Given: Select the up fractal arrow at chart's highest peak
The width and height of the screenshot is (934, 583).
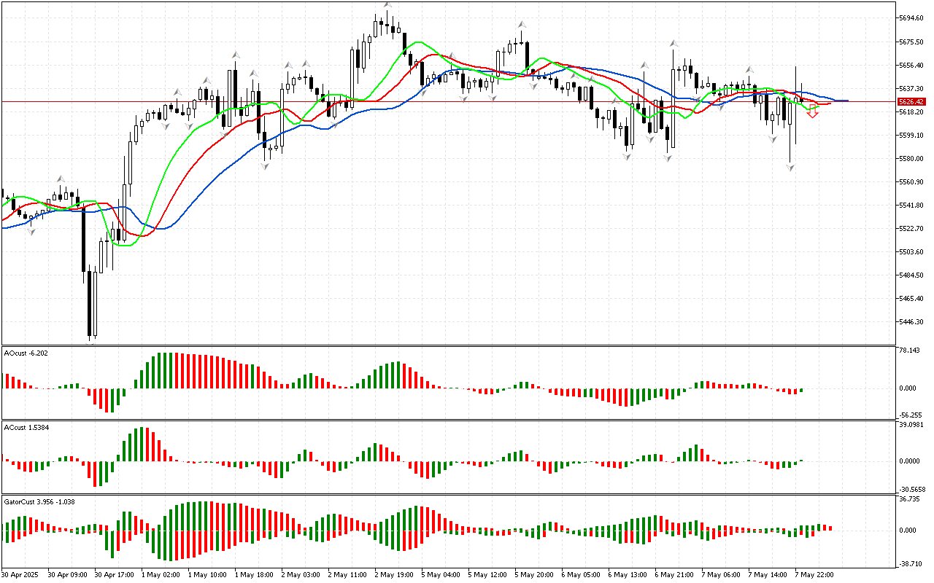Looking at the screenshot, I should [388, 5].
